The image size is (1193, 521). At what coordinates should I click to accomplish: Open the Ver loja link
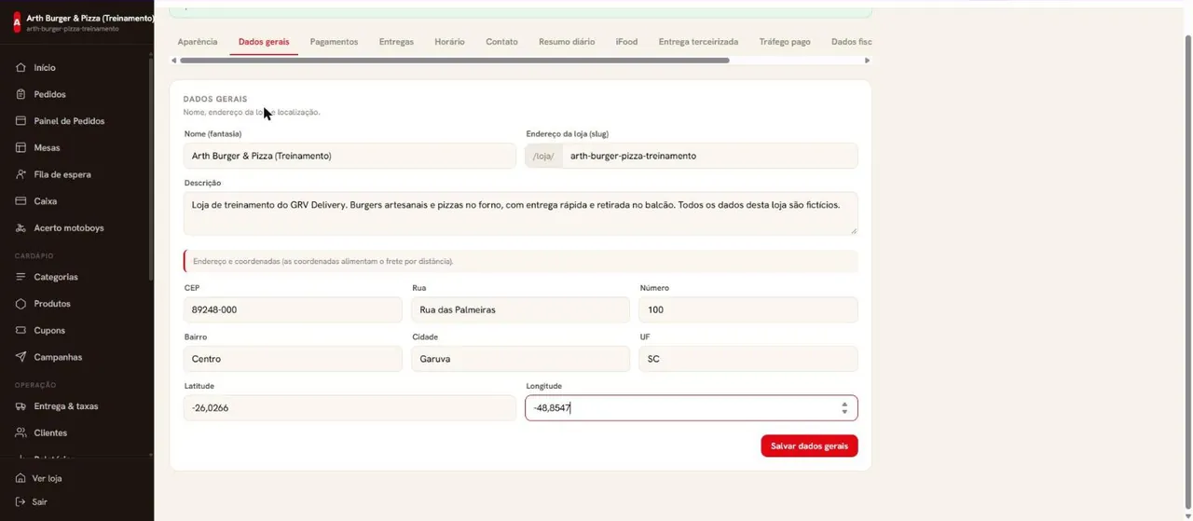[x=47, y=478]
